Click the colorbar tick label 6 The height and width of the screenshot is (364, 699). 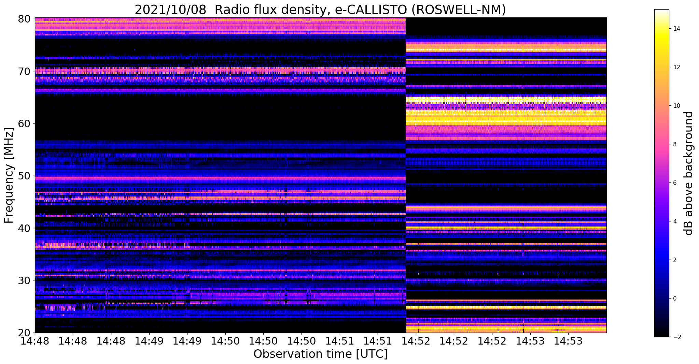674,183
